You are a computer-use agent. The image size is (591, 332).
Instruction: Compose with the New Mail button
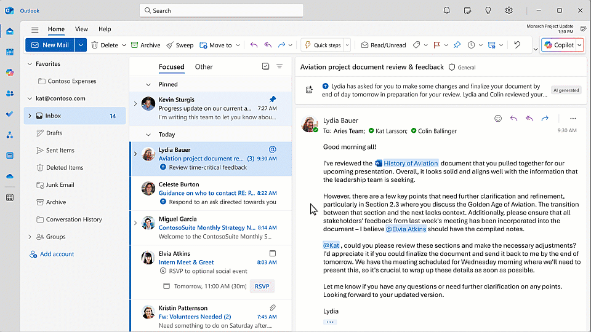click(50, 45)
